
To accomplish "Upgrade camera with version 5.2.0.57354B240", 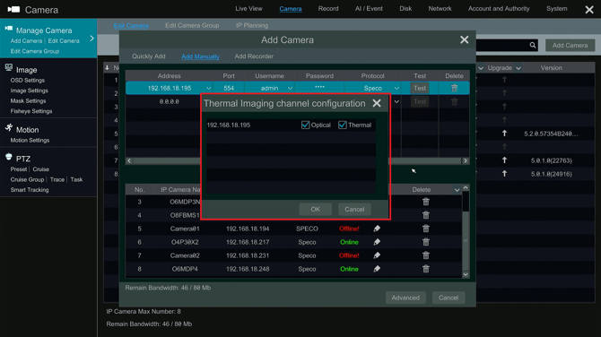I will (x=504, y=134).
